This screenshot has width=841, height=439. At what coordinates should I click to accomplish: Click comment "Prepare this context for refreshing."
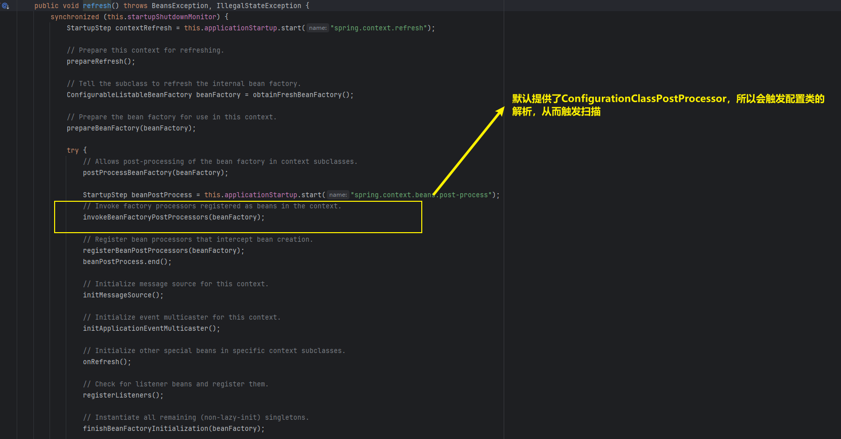[145, 51]
